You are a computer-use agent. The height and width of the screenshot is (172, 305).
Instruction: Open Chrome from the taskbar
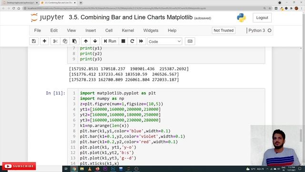point(74,169)
